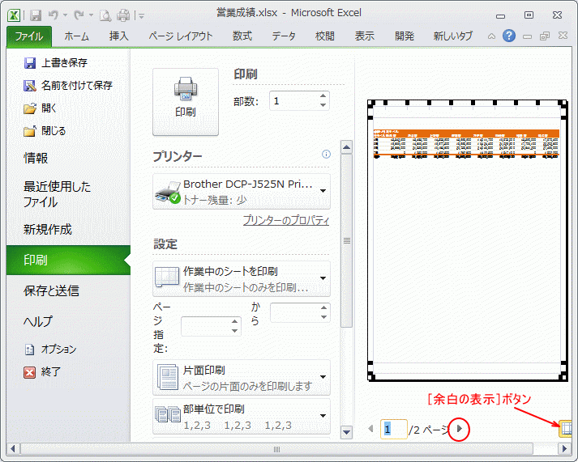This screenshot has width=578, height=462.
Task: Click the workbook restore window icon in ribbon
Action: [545, 36]
